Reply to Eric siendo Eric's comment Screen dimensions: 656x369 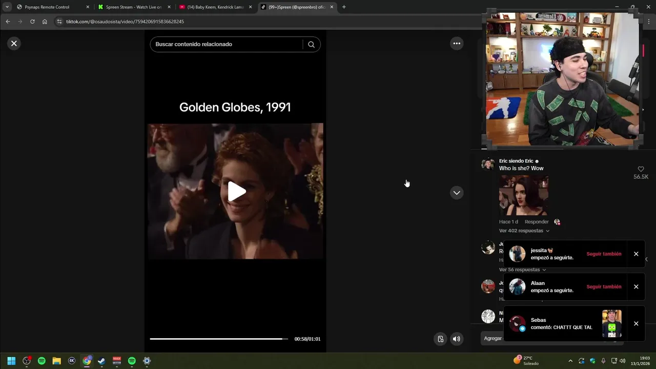(537, 222)
